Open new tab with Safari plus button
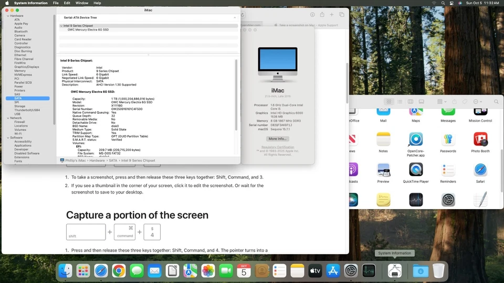The width and height of the screenshot is (504, 283). [332, 15]
